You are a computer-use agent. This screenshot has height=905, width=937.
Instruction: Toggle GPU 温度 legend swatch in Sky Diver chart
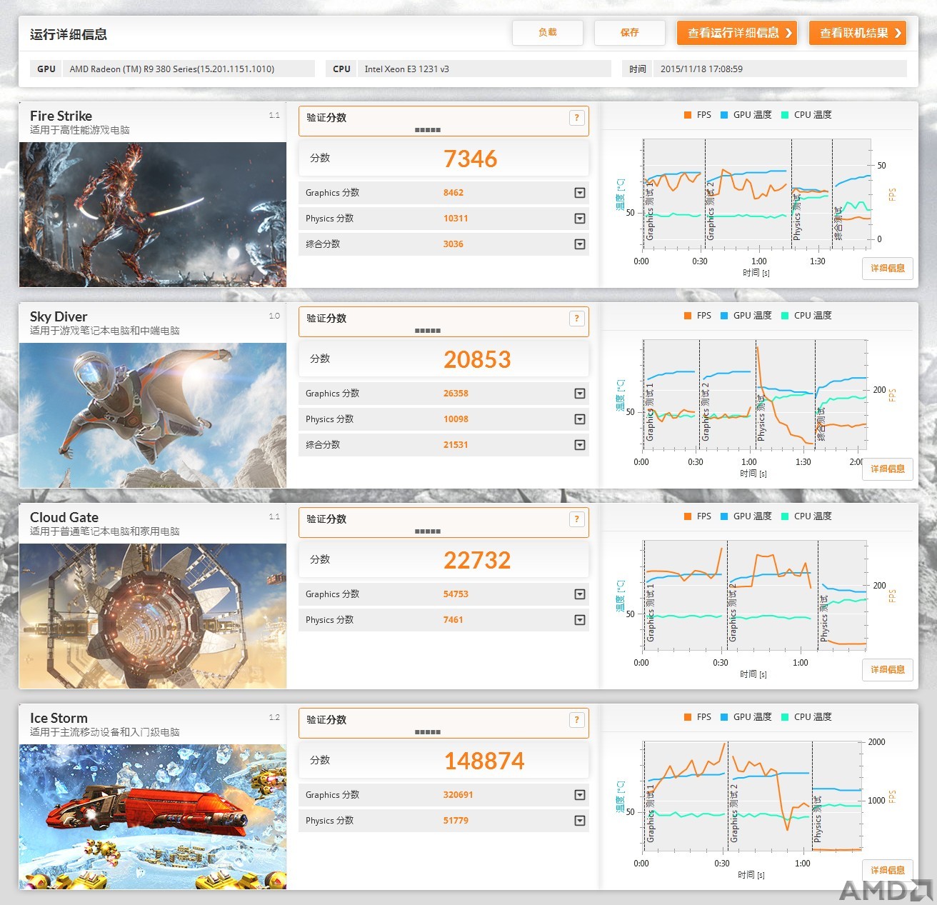click(x=724, y=316)
